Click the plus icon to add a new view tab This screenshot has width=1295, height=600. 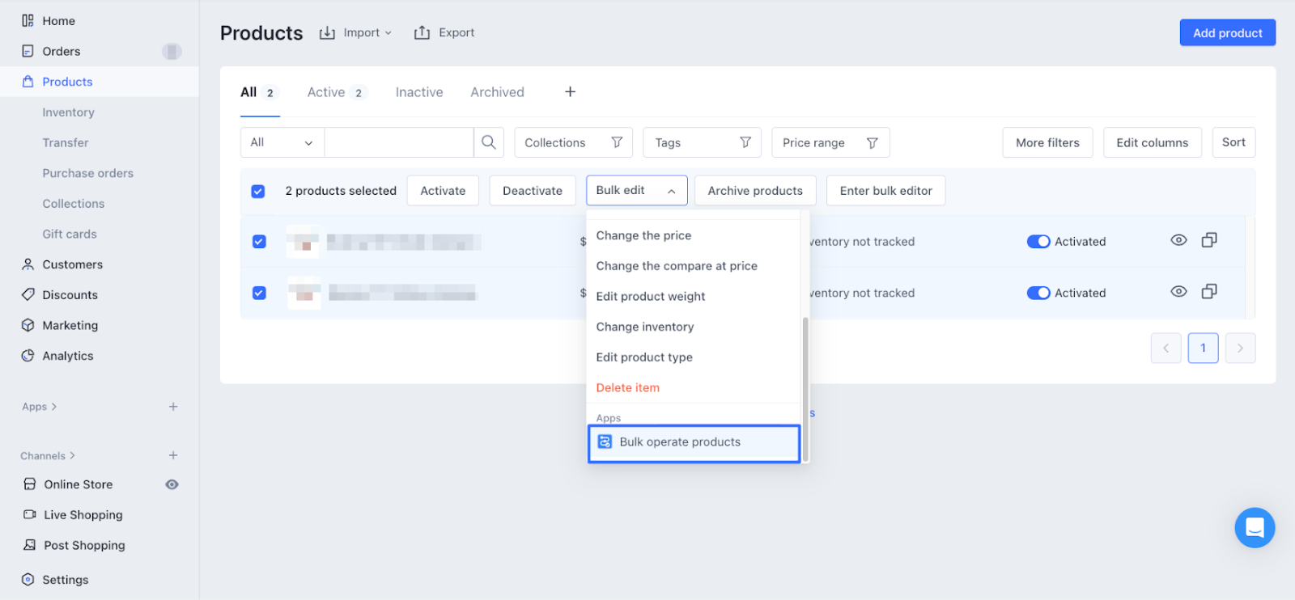click(570, 92)
